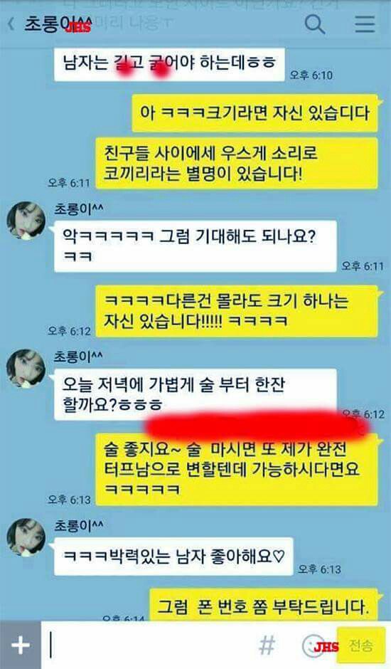Select white bubble 박력있는 남자 좋아해요
Viewport: 391px width, 669px height.
[x=173, y=557]
